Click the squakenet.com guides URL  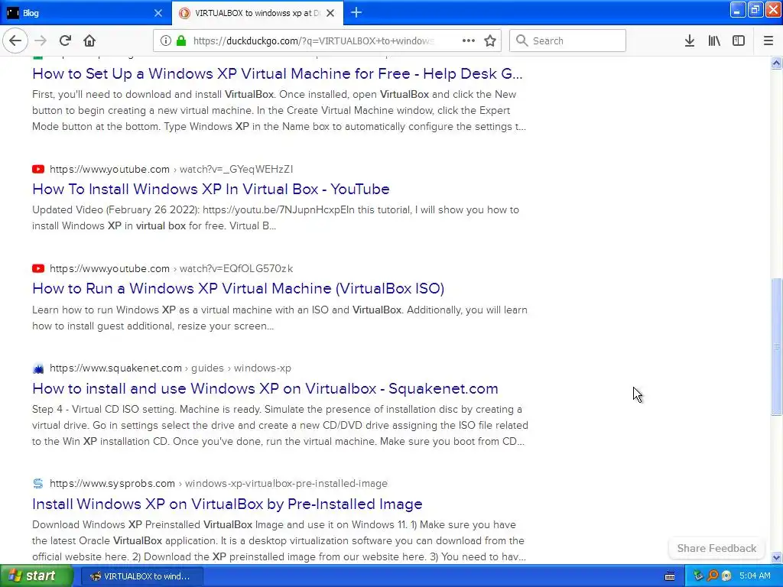coord(171,368)
